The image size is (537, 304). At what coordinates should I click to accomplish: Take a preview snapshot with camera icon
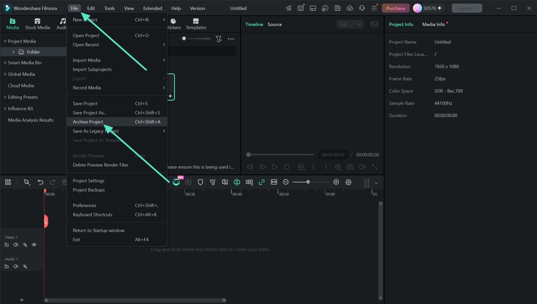click(350, 167)
